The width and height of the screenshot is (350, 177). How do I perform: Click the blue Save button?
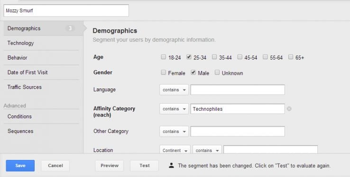coord(20,166)
